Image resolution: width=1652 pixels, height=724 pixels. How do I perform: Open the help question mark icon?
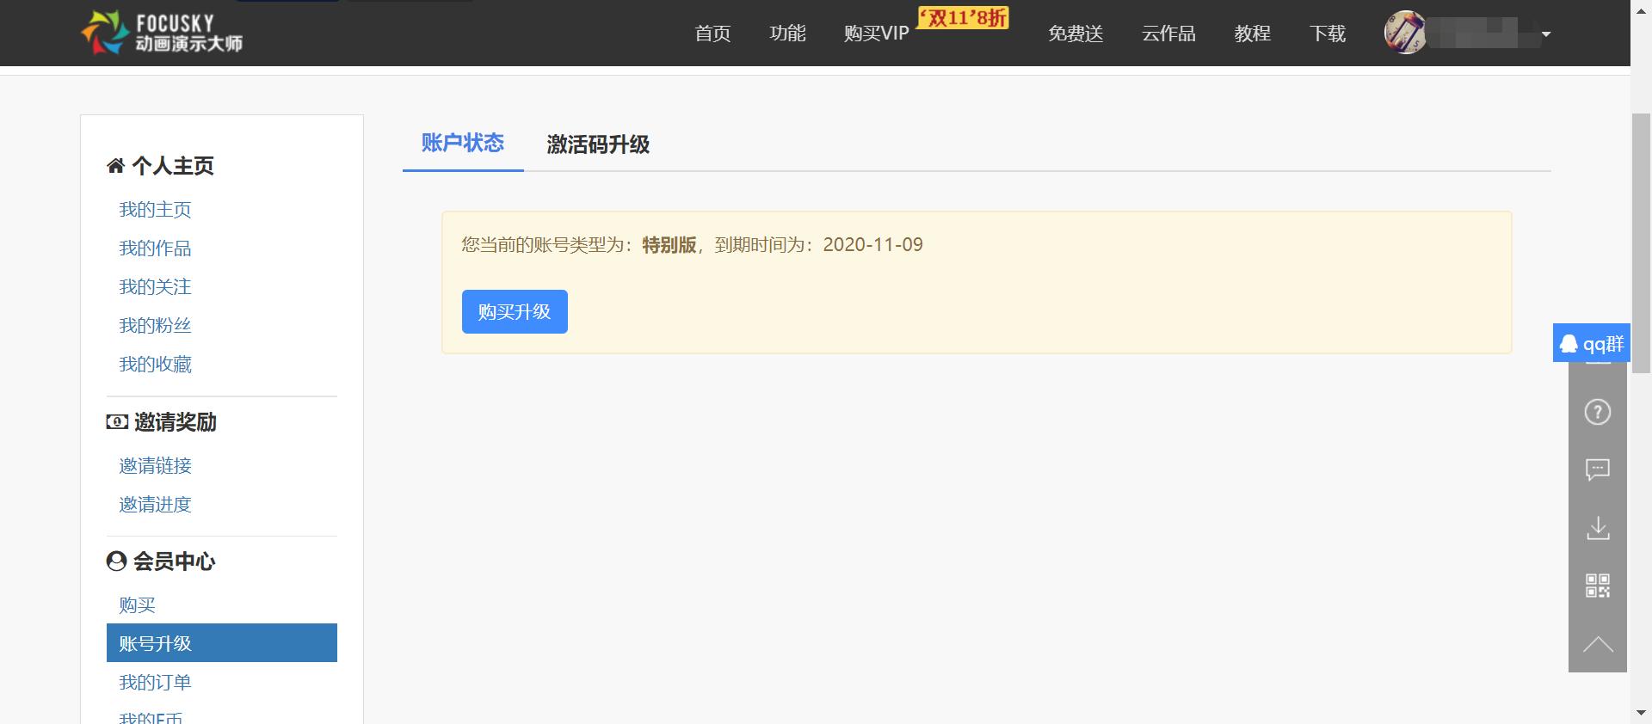(1598, 412)
